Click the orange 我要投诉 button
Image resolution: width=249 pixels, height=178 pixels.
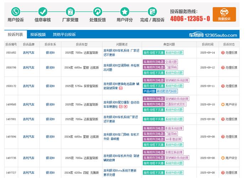click(x=224, y=15)
